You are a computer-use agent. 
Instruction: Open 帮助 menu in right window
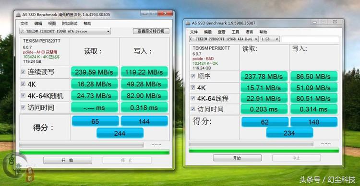(x=263, y=32)
